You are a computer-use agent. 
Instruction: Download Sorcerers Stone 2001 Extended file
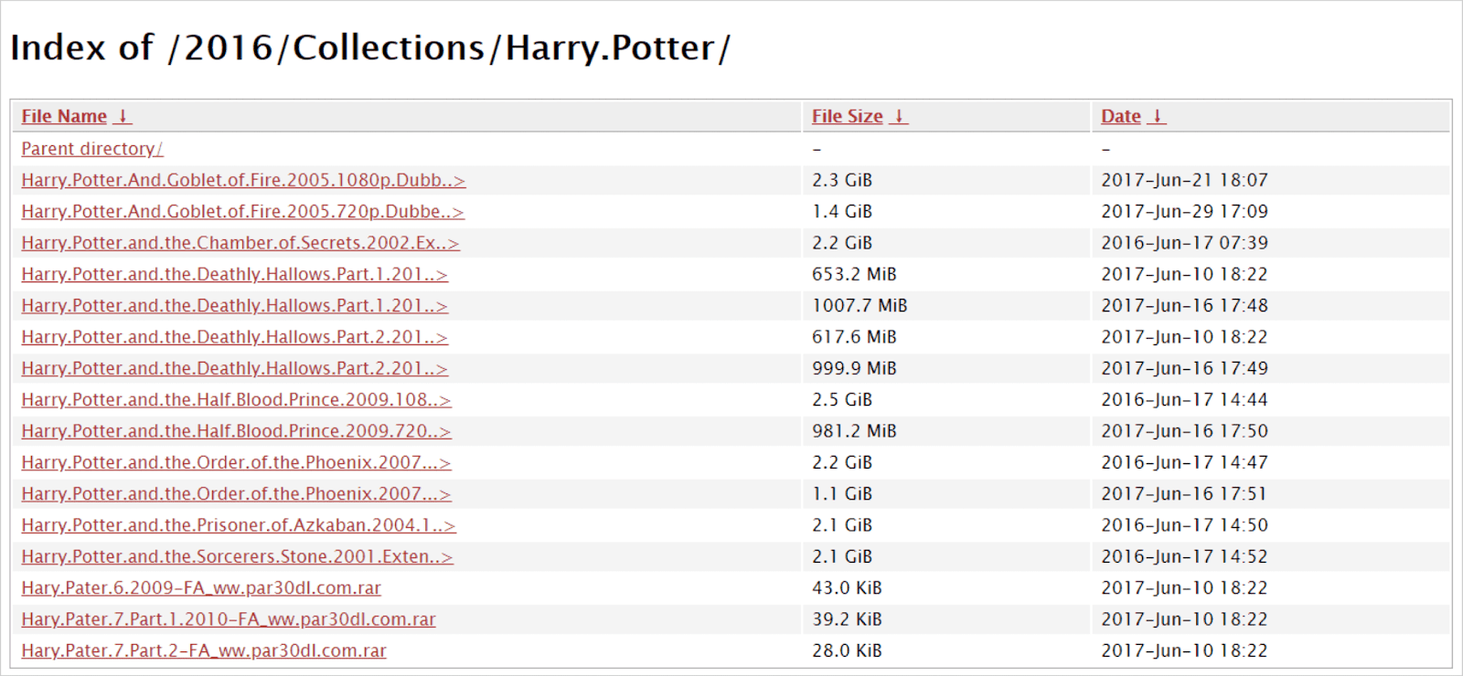coord(237,556)
